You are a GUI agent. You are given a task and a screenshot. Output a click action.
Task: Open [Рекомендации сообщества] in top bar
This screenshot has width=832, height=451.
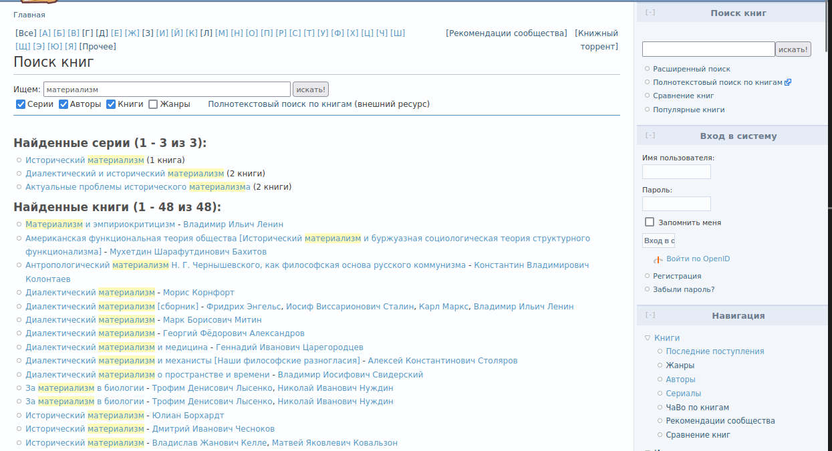click(x=506, y=33)
